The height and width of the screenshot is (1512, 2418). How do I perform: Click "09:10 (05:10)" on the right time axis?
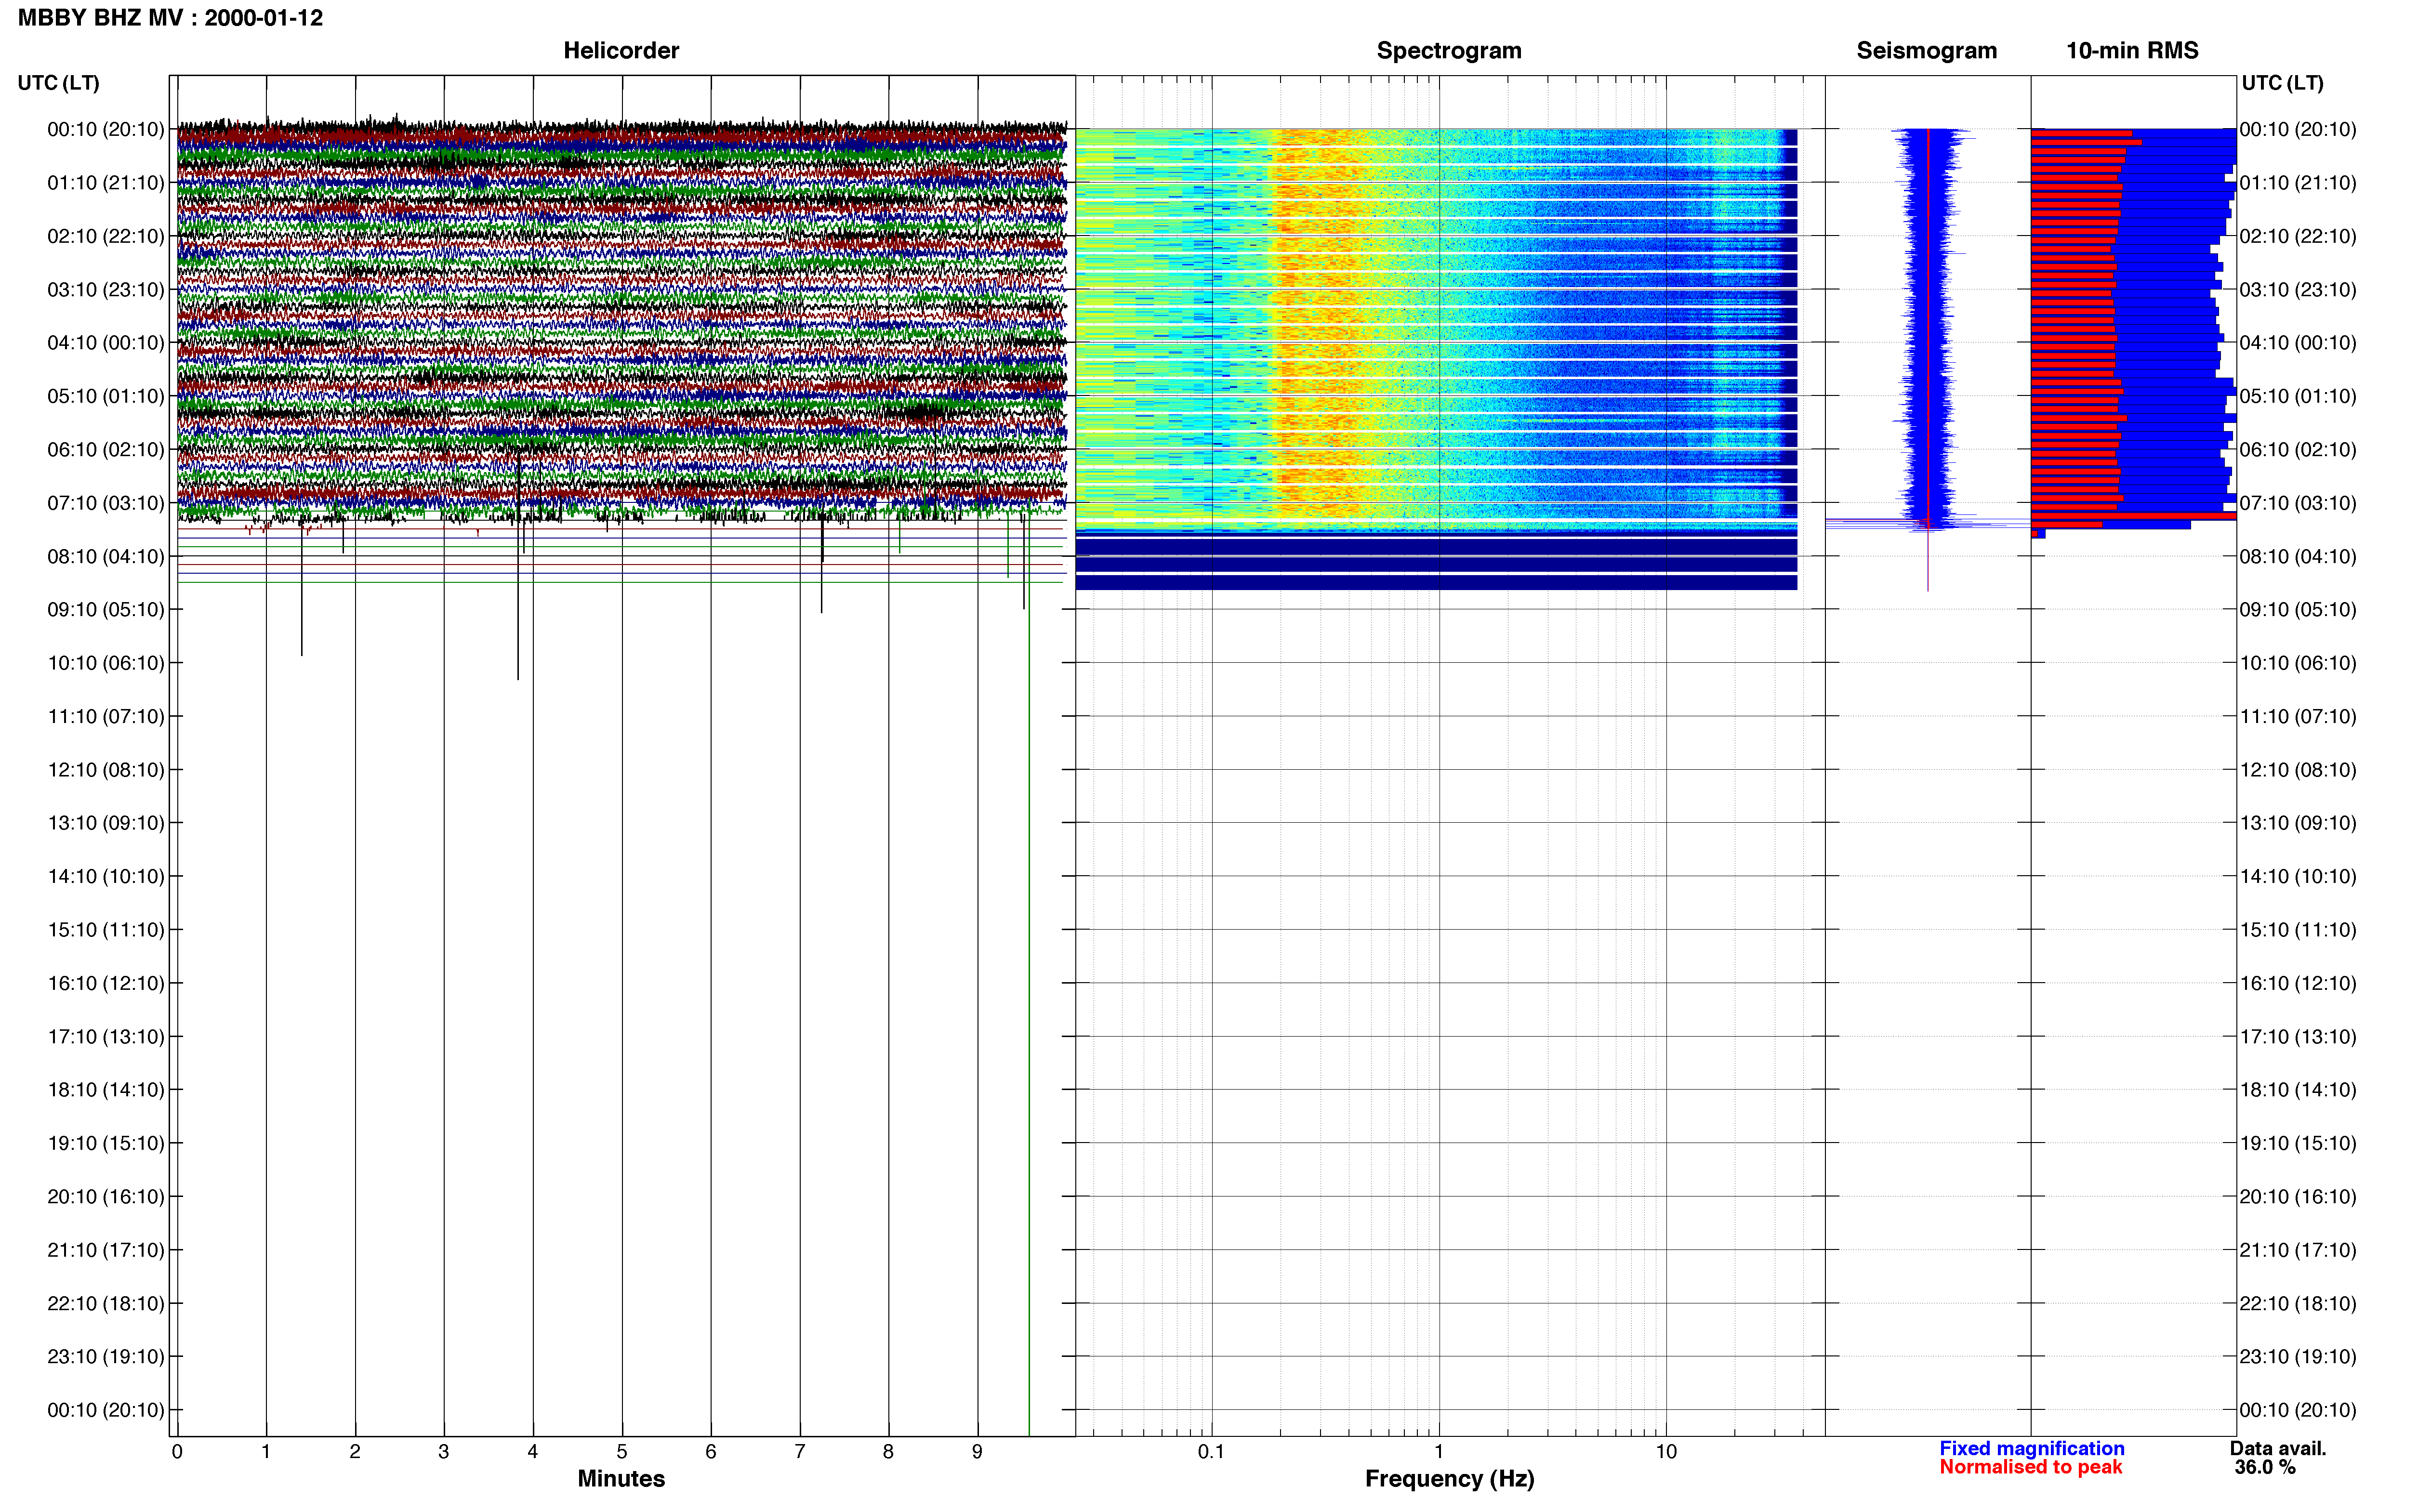2298,610
